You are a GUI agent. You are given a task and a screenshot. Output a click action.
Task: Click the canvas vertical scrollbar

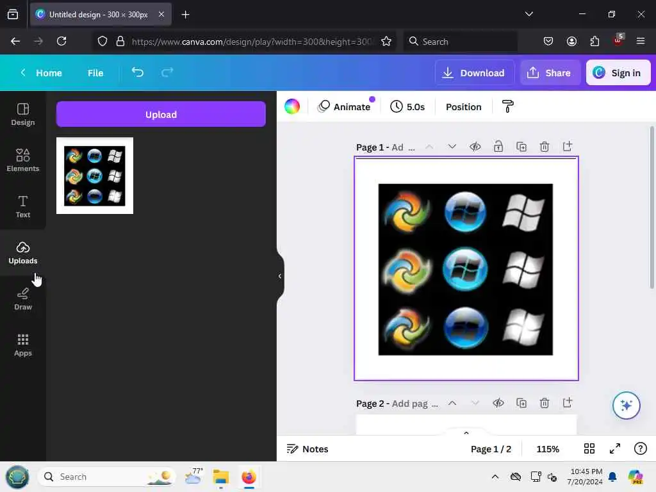[652, 207]
